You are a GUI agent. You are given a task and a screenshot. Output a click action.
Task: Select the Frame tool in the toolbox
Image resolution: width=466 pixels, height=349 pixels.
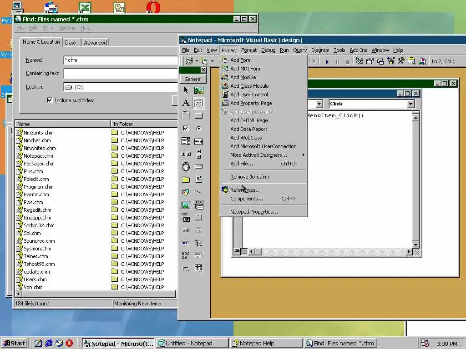point(186,115)
